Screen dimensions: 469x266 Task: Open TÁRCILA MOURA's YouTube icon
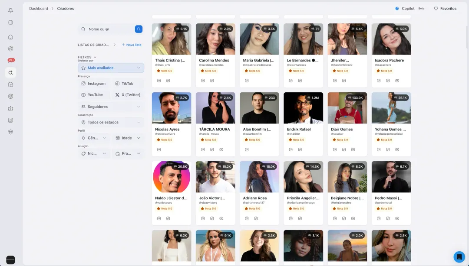pyautogui.click(x=221, y=149)
